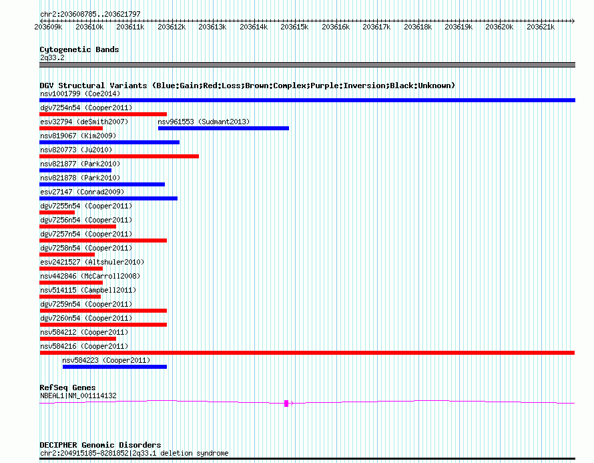Screen dimensions: 594x463
Task: Click the nsv514115 (Campbell2011) label
Action: tap(88, 290)
